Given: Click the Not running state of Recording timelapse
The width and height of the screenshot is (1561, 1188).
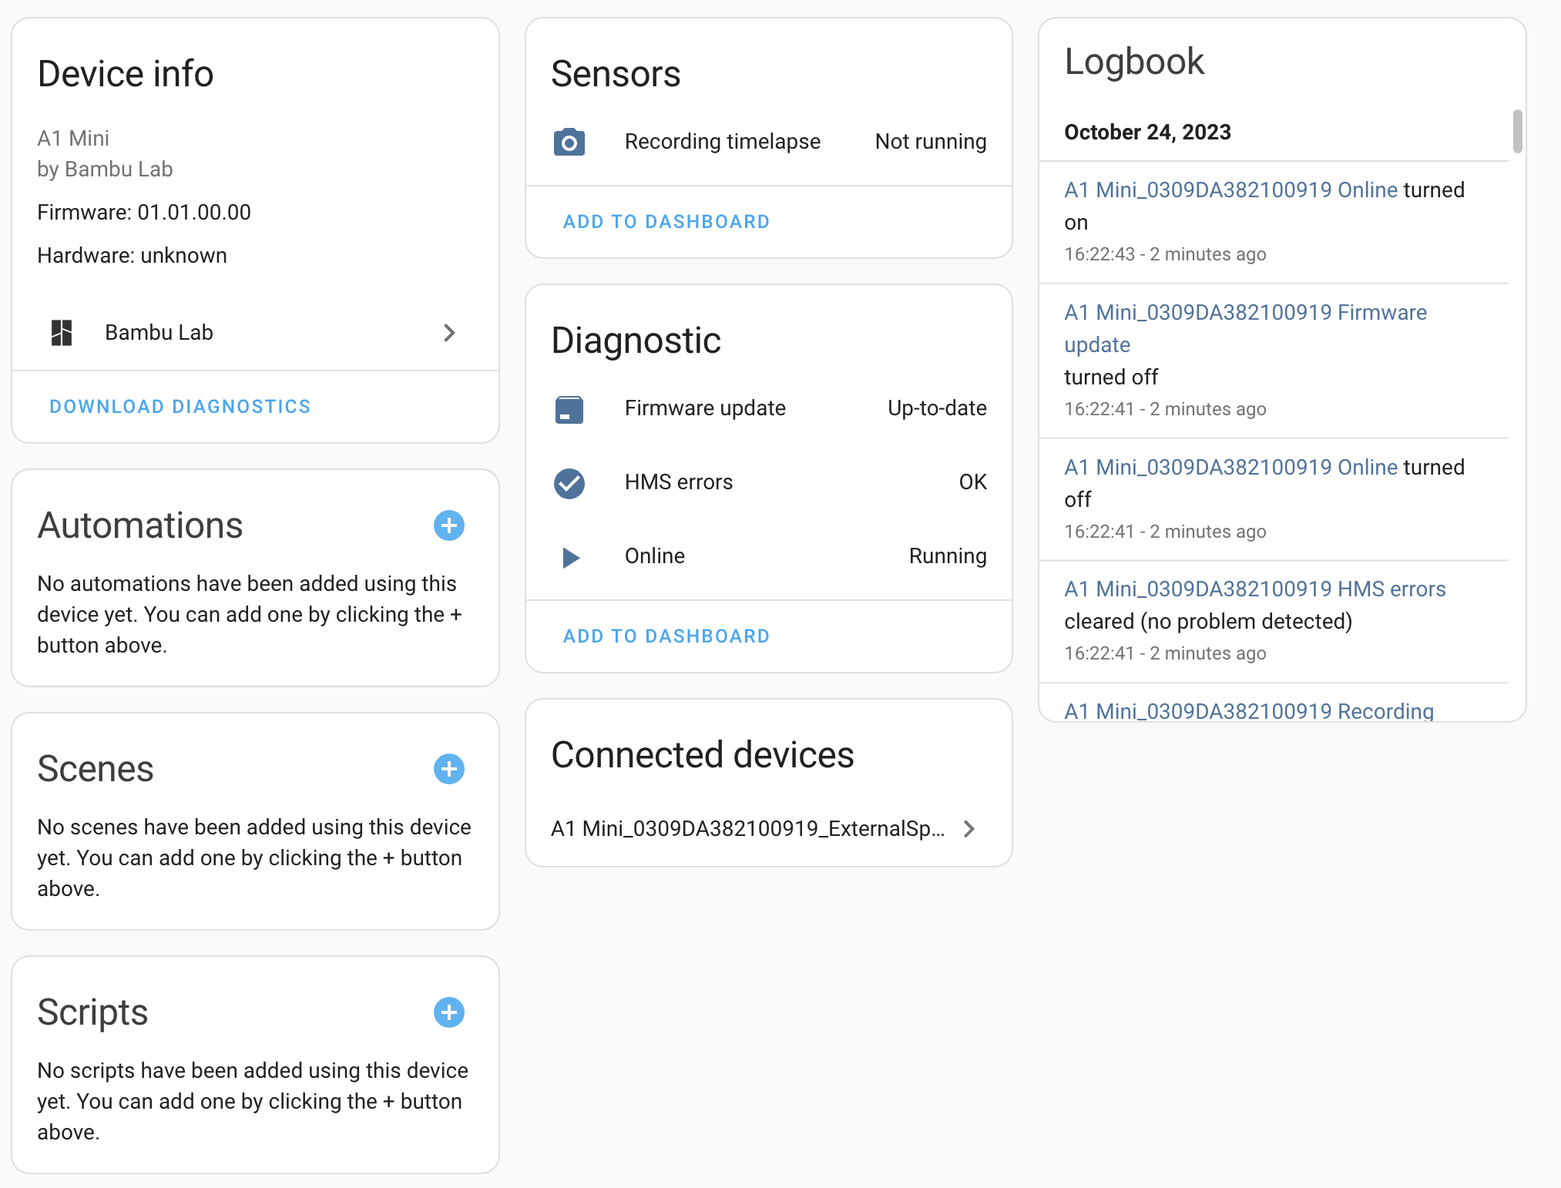Looking at the screenshot, I should [x=930, y=142].
